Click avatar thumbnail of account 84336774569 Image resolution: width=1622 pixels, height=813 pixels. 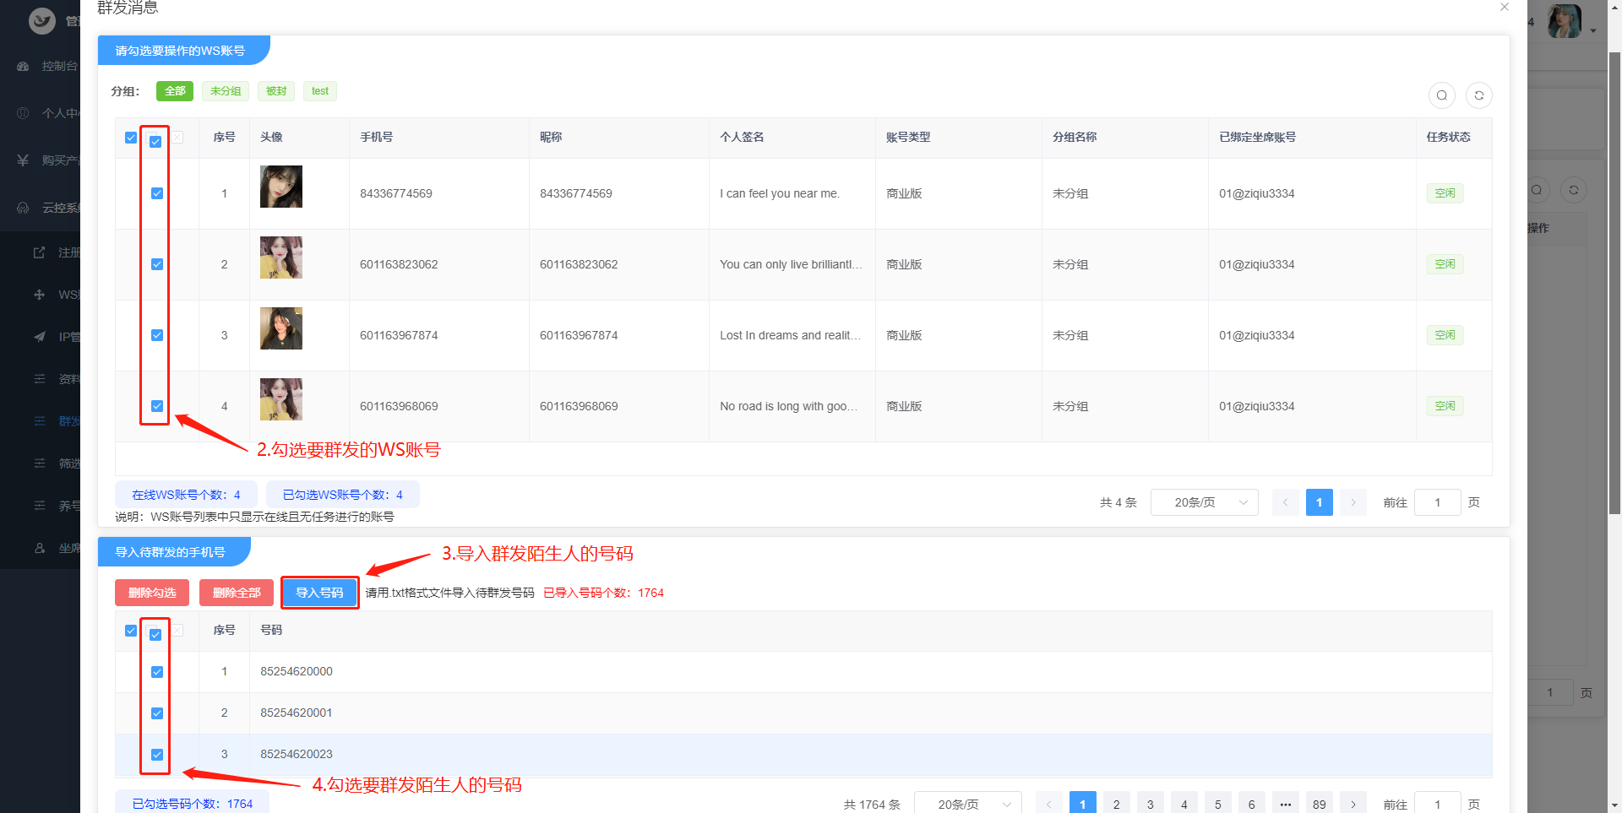point(281,187)
